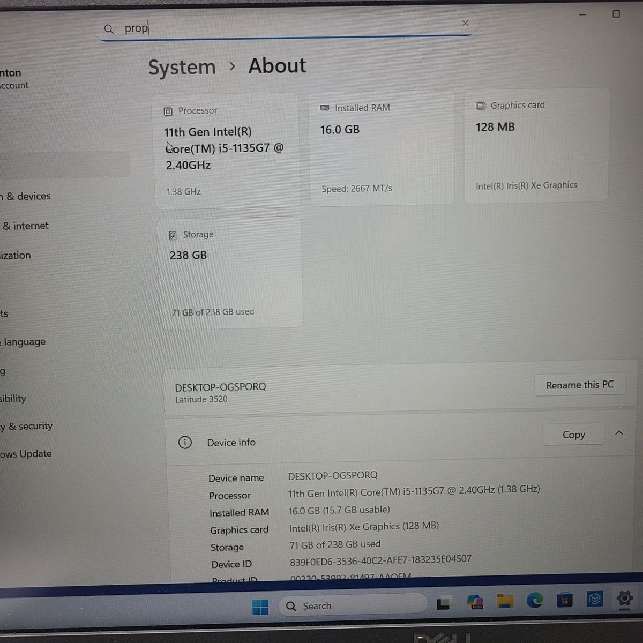643x643 pixels.
Task: Click 'Latitude 3520' model text
Action: [x=201, y=399]
